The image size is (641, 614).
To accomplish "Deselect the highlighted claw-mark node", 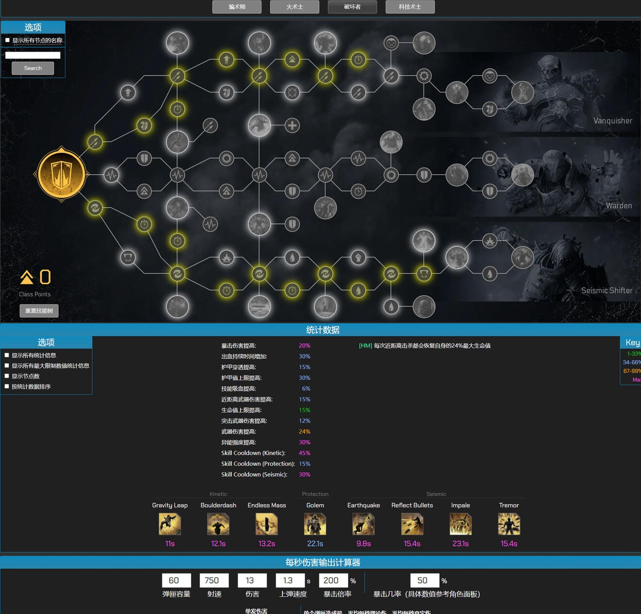I will [144, 126].
